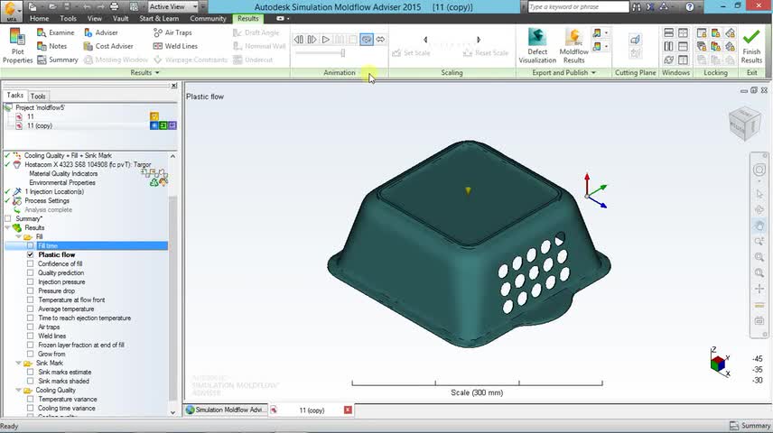The image size is (773, 433).
Task: Check Sink marks estimate
Action: click(x=31, y=372)
